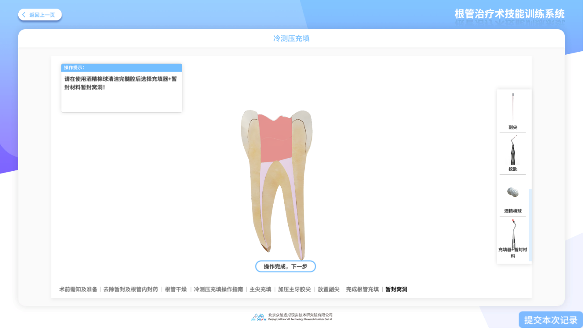Select the 暂封窝洞 step label
The height and width of the screenshot is (329, 585).
pos(396,289)
